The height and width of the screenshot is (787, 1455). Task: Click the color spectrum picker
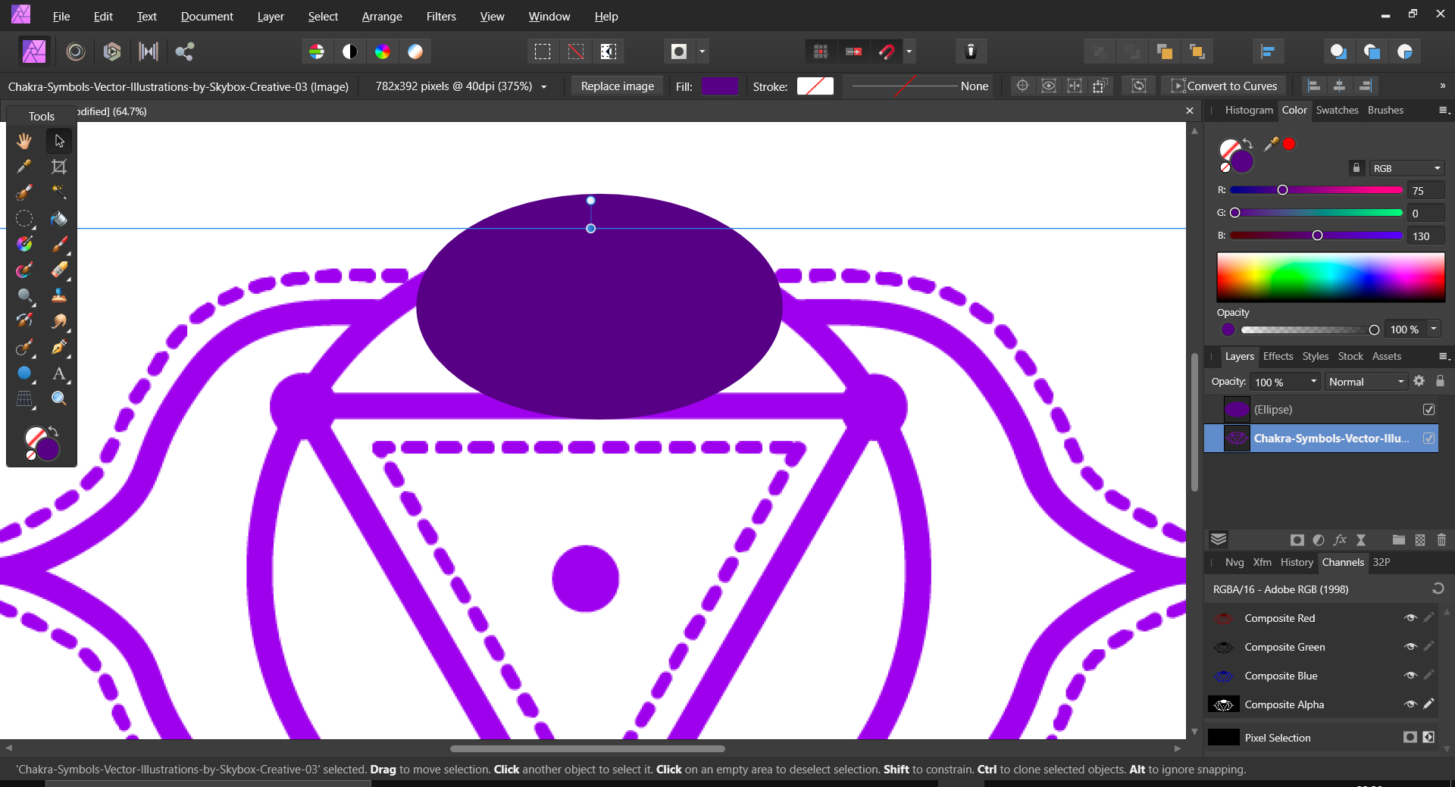(1331, 277)
